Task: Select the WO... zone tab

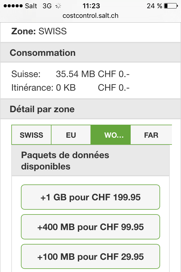Action: coord(111,135)
